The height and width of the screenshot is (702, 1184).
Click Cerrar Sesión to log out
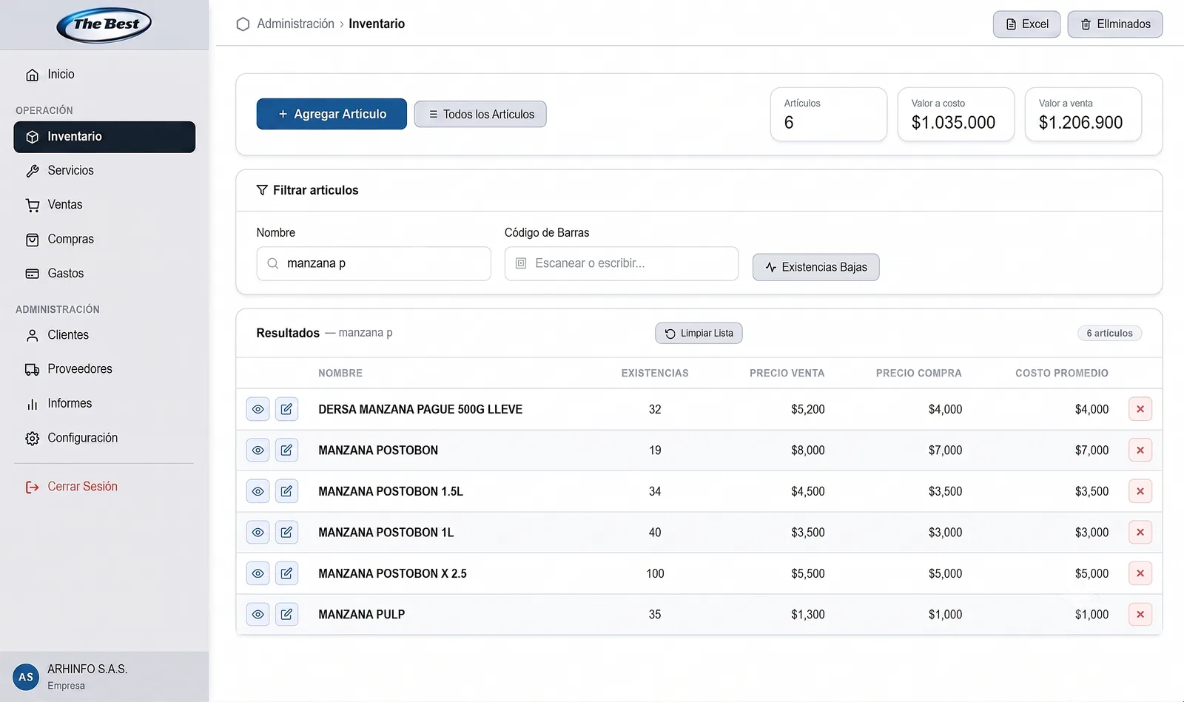pyautogui.click(x=104, y=487)
